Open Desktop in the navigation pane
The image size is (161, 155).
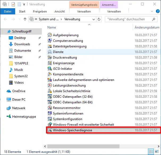(x=20, y=38)
